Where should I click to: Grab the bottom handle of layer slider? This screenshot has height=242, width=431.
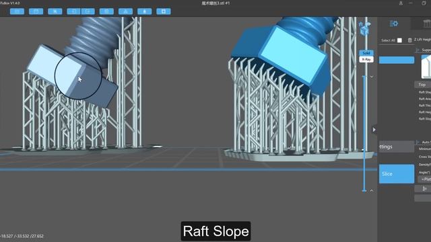coord(364,190)
